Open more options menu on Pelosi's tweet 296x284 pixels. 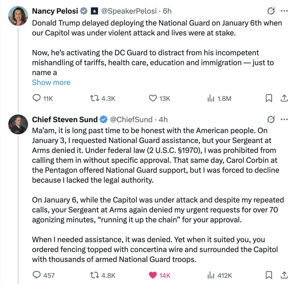(x=284, y=11)
